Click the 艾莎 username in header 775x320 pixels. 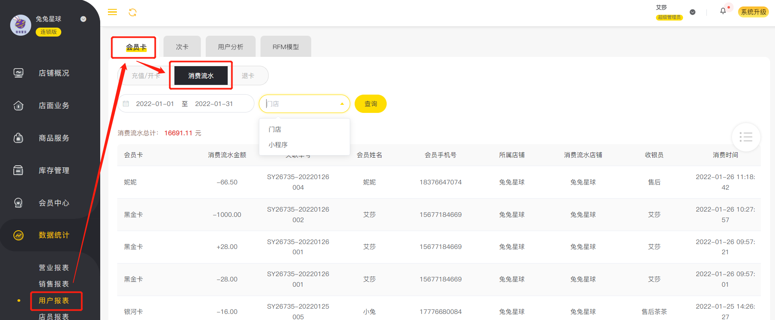661,7
